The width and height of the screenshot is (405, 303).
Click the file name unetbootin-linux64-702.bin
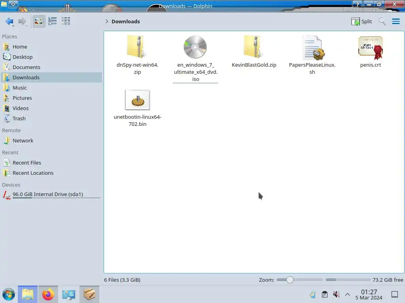pyautogui.click(x=137, y=121)
